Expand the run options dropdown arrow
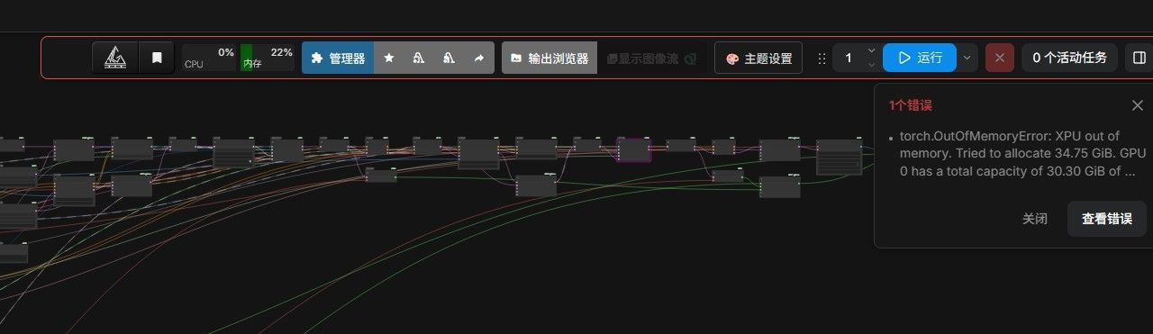The width and height of the screenshot is (1153, 334). click(967, 58)
